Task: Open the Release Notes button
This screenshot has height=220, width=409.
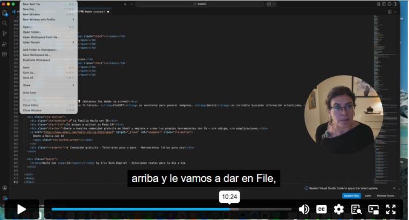Action: [385, 196]
